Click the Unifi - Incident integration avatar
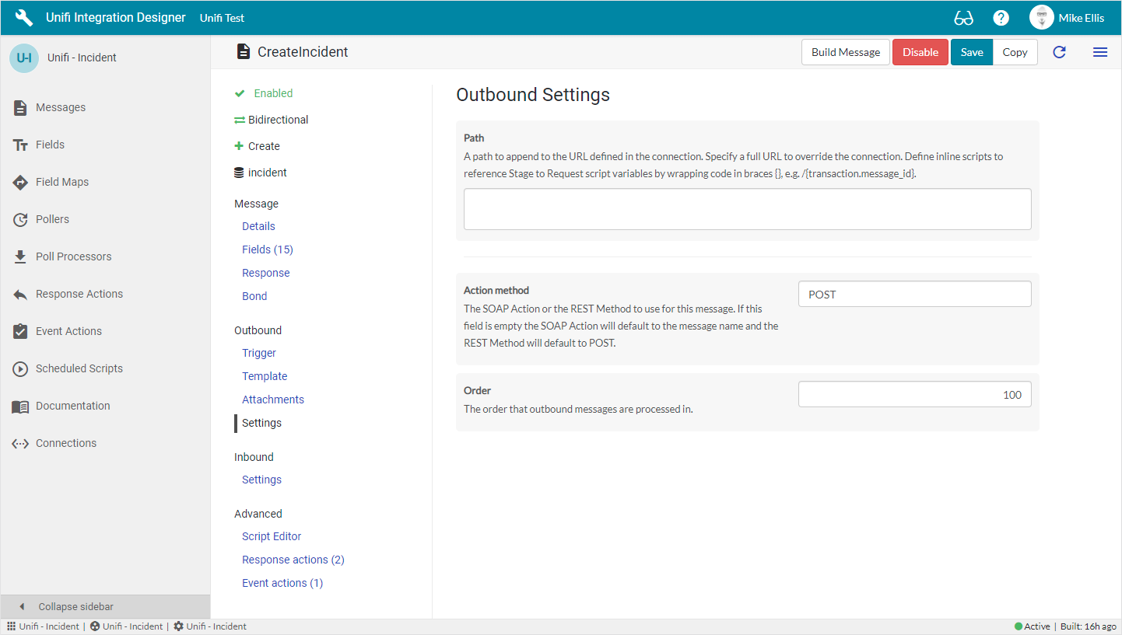1122x635 pixels. click(24, 58)
